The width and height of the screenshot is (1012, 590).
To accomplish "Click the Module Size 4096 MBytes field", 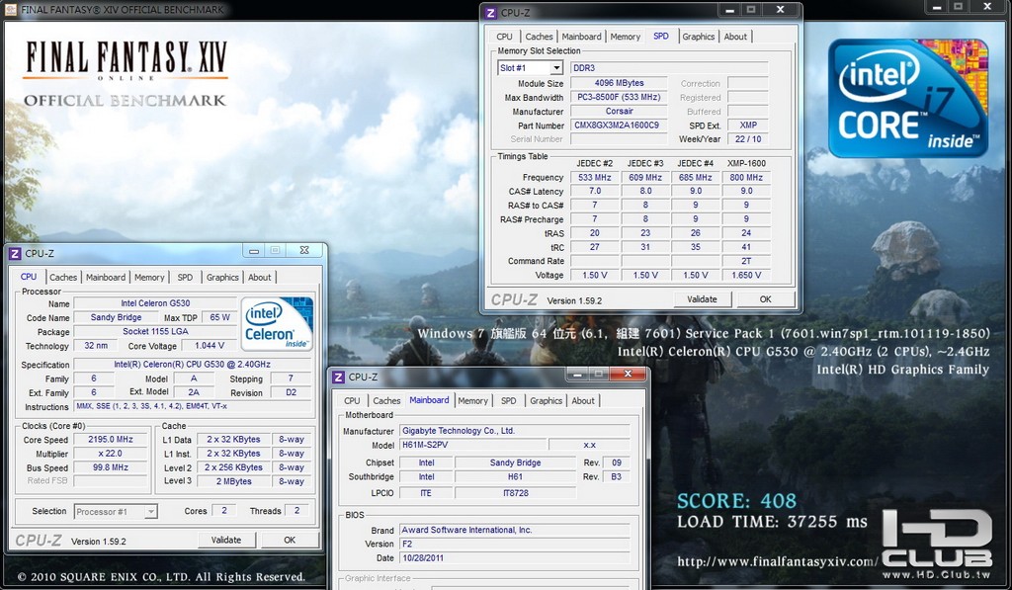I will 618,83.
